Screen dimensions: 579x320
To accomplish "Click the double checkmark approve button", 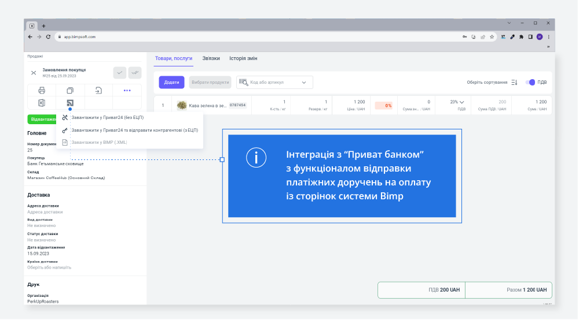I will pos(135,73).
